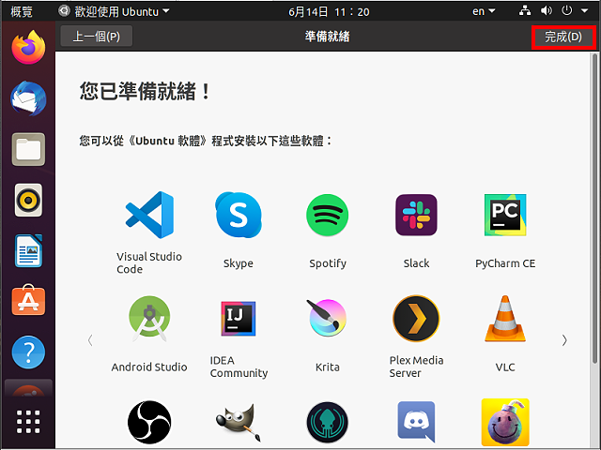Open the en input language dropdown
601x450 pixels.
pyautogui.click(x=483, y=11)
